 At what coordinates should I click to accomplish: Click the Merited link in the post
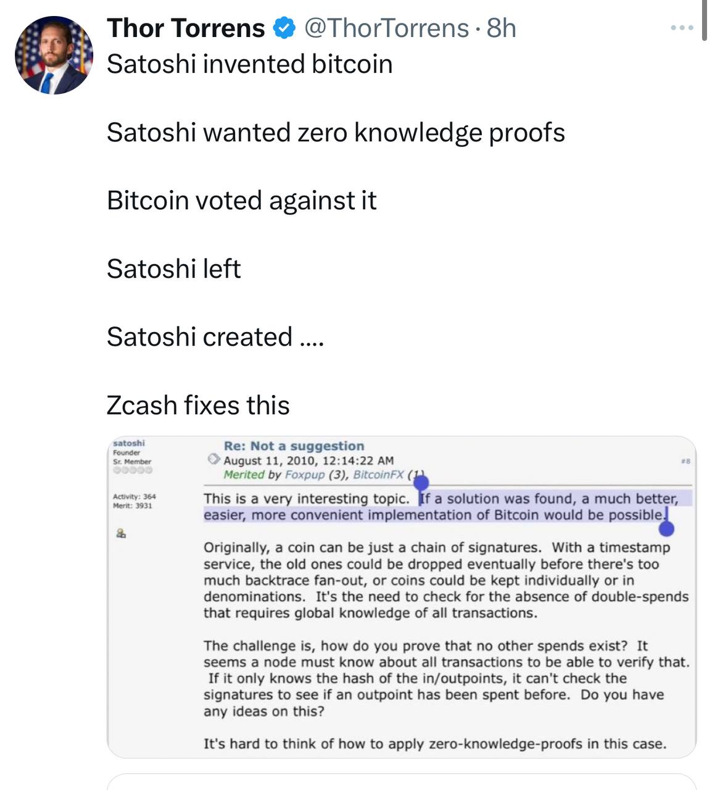[244, 475]
